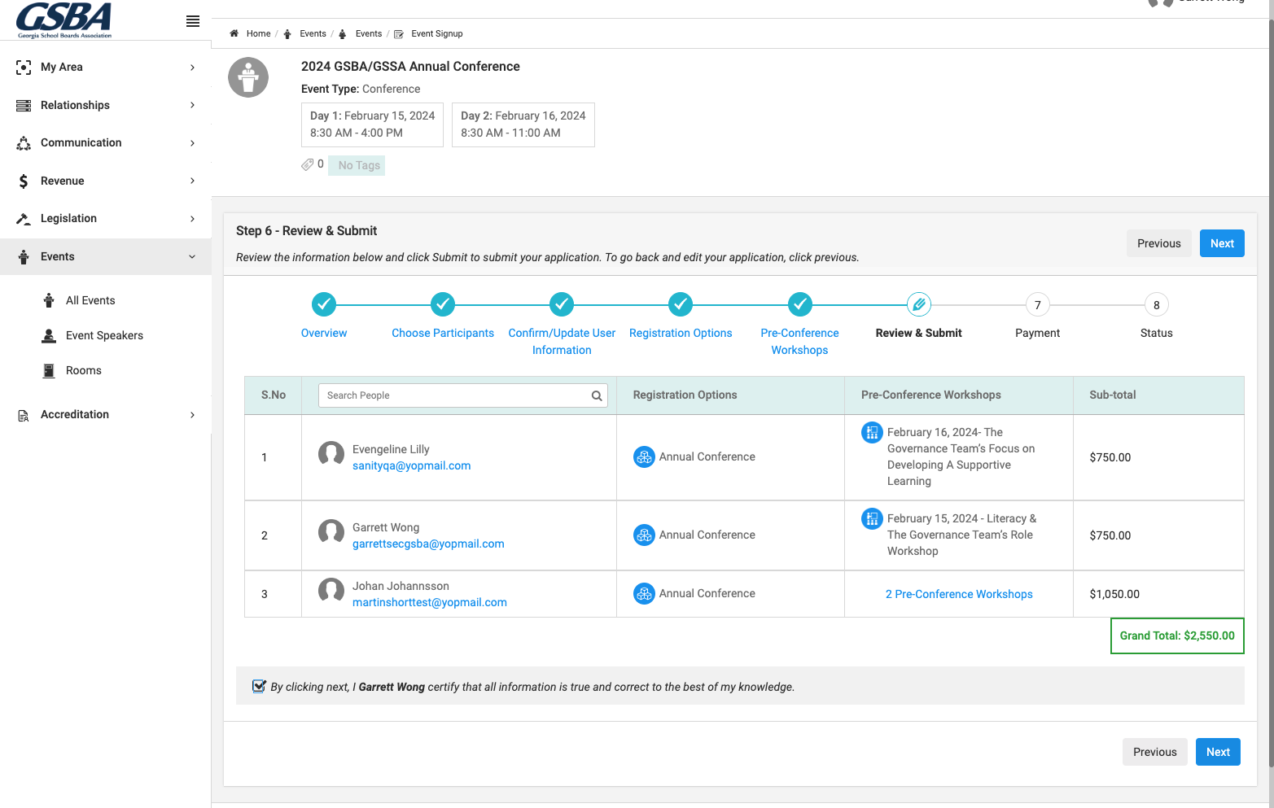Click the top Next button
Screen dimensions: 1274x808
coord(1222,243)
